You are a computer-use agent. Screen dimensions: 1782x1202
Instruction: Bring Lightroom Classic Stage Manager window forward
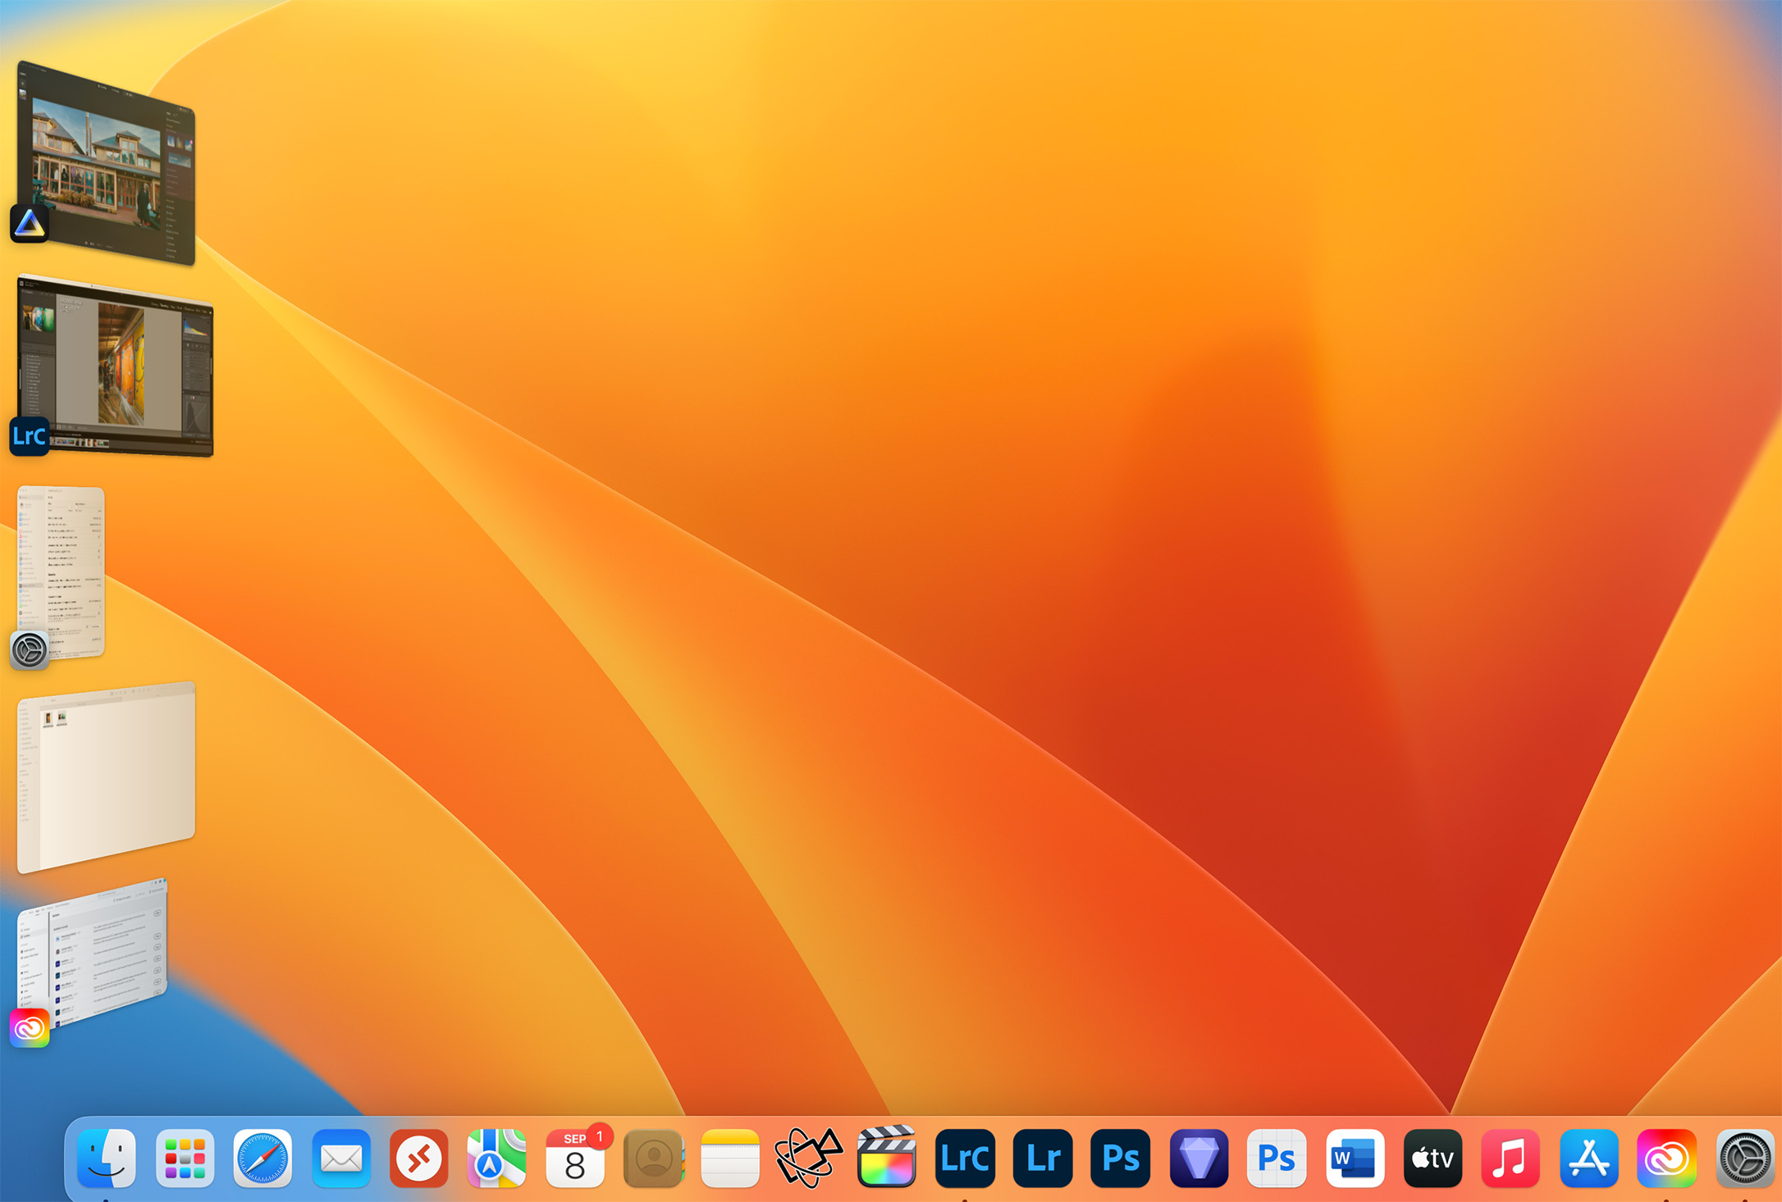tap(115, 366)
